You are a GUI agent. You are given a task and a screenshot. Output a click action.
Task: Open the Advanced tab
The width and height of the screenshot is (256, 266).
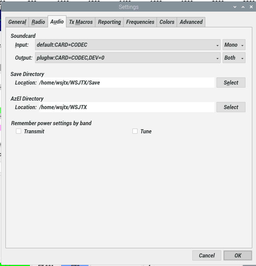coord(191,22)
